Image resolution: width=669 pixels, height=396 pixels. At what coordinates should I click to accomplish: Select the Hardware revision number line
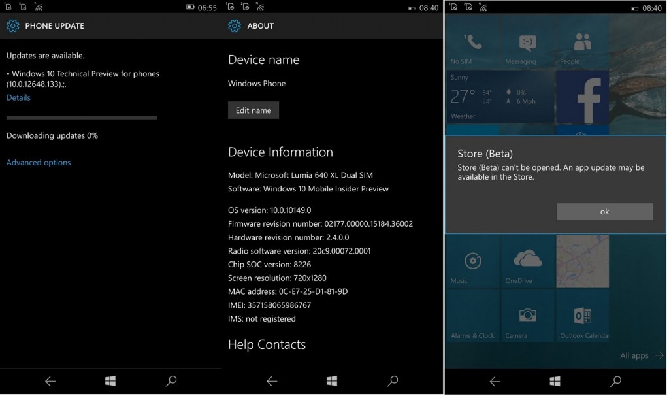pos(288,237)
